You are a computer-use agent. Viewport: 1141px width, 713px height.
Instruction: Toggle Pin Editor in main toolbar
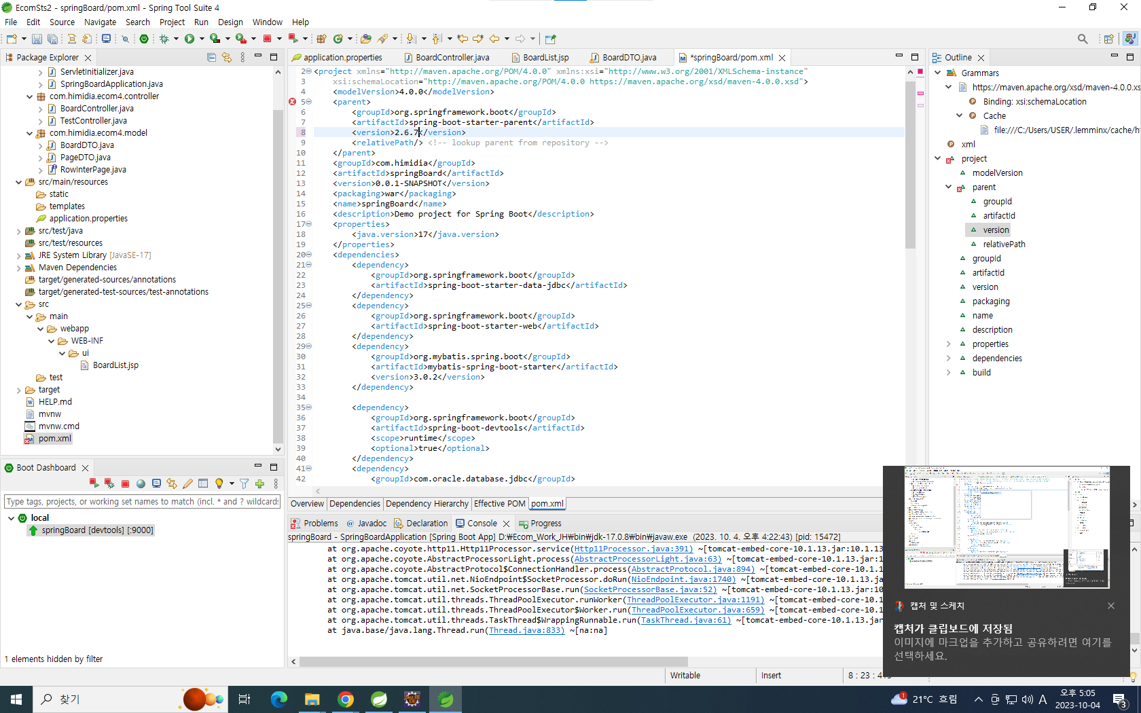pos(551,39)
